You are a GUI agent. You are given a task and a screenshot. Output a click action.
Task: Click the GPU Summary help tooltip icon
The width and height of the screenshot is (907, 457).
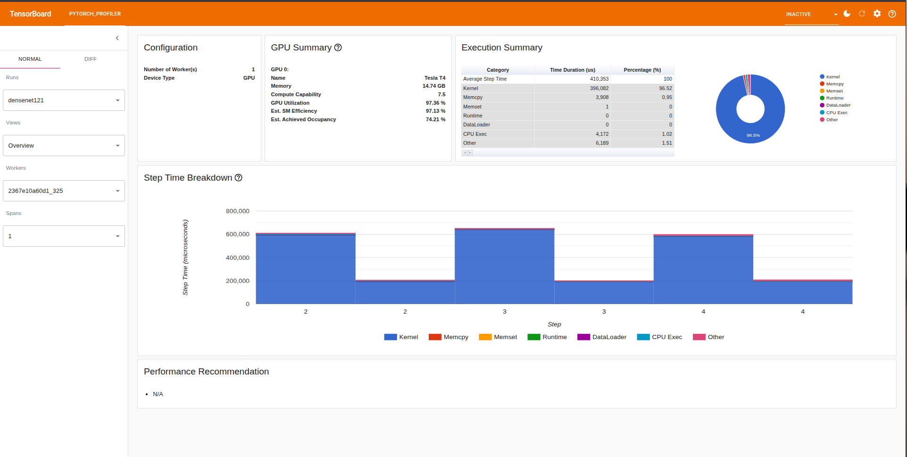(x=338, y=47)
